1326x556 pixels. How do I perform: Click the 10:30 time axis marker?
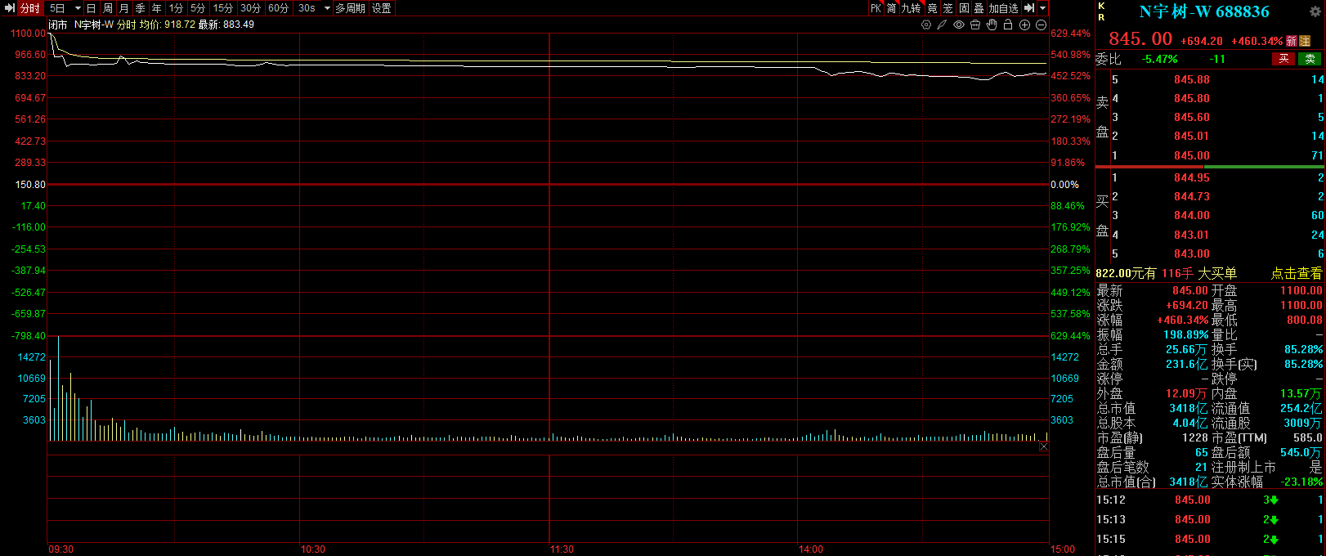point(312,549)
